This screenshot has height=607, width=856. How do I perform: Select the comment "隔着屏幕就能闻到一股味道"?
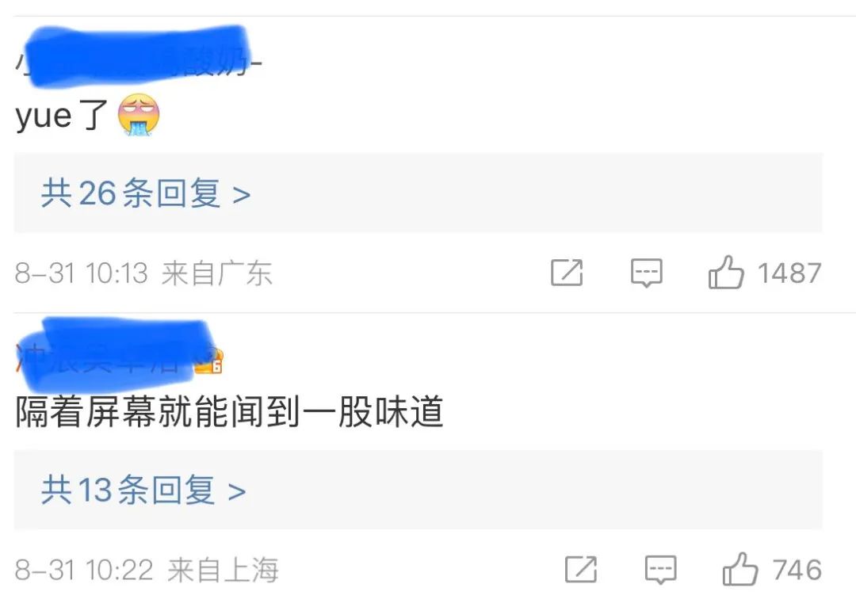point(229,411)
